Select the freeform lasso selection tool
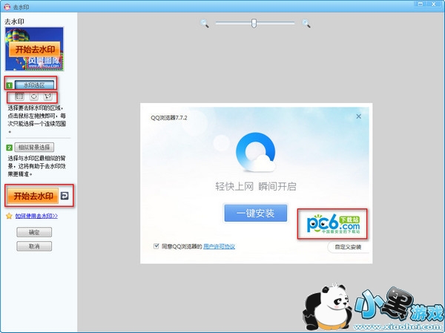 47,96
